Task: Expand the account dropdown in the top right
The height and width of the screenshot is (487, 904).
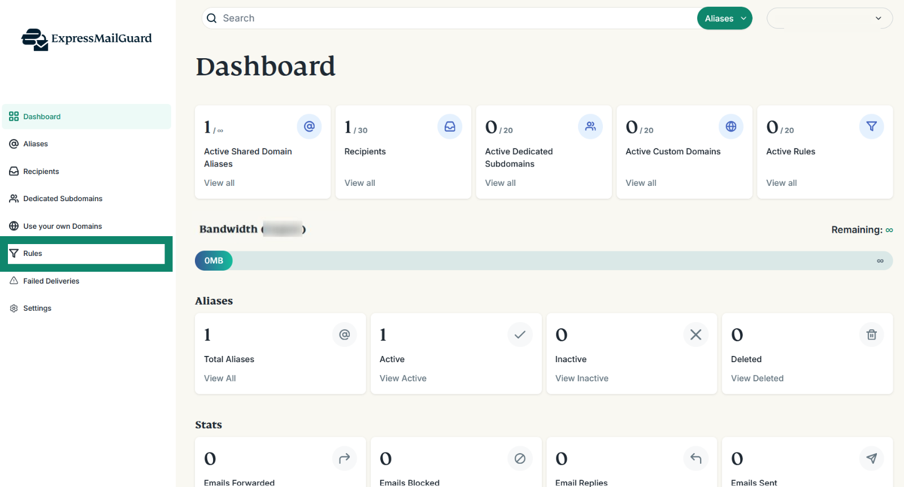Action: point(829,18)
